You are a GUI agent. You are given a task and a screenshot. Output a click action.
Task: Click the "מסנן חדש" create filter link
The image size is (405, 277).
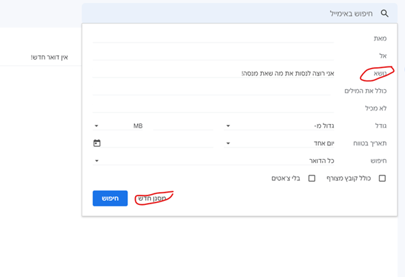pos(152,198)
